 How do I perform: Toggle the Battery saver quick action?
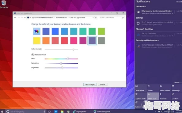pyautogui.click(x=153, y=96)
